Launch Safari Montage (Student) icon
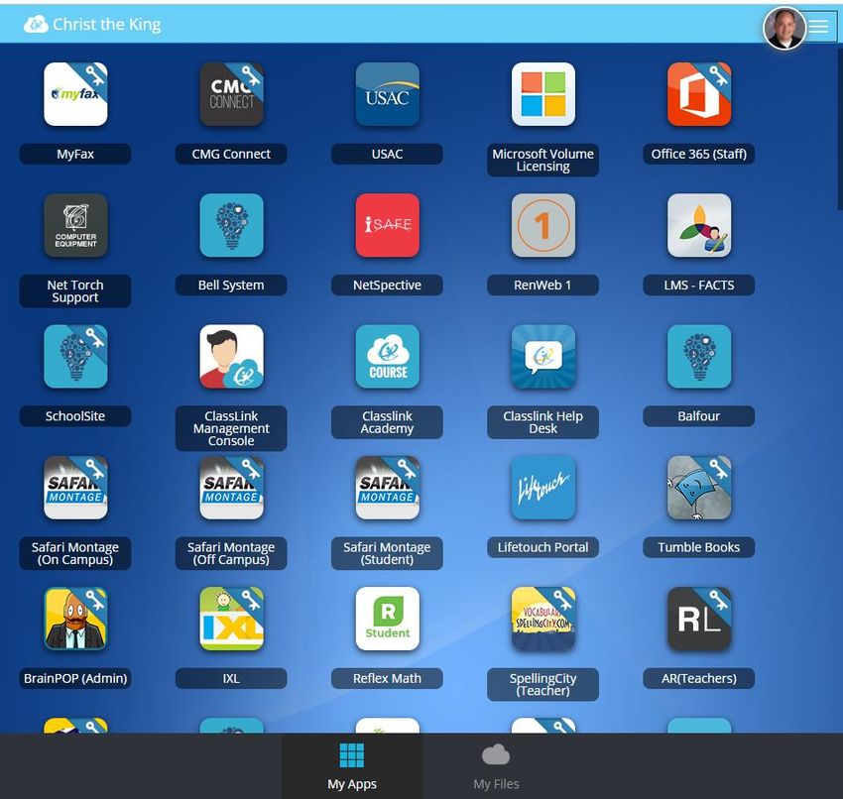This screenshot has height=799, width=843. [387, 488]
